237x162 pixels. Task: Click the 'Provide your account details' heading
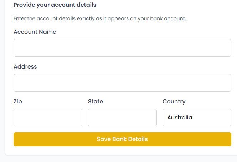(x=55, y=5)
